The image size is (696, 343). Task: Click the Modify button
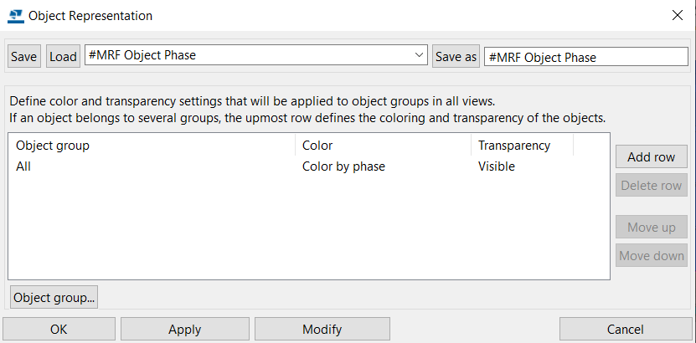pyautogui.click(x=322, y=330)
